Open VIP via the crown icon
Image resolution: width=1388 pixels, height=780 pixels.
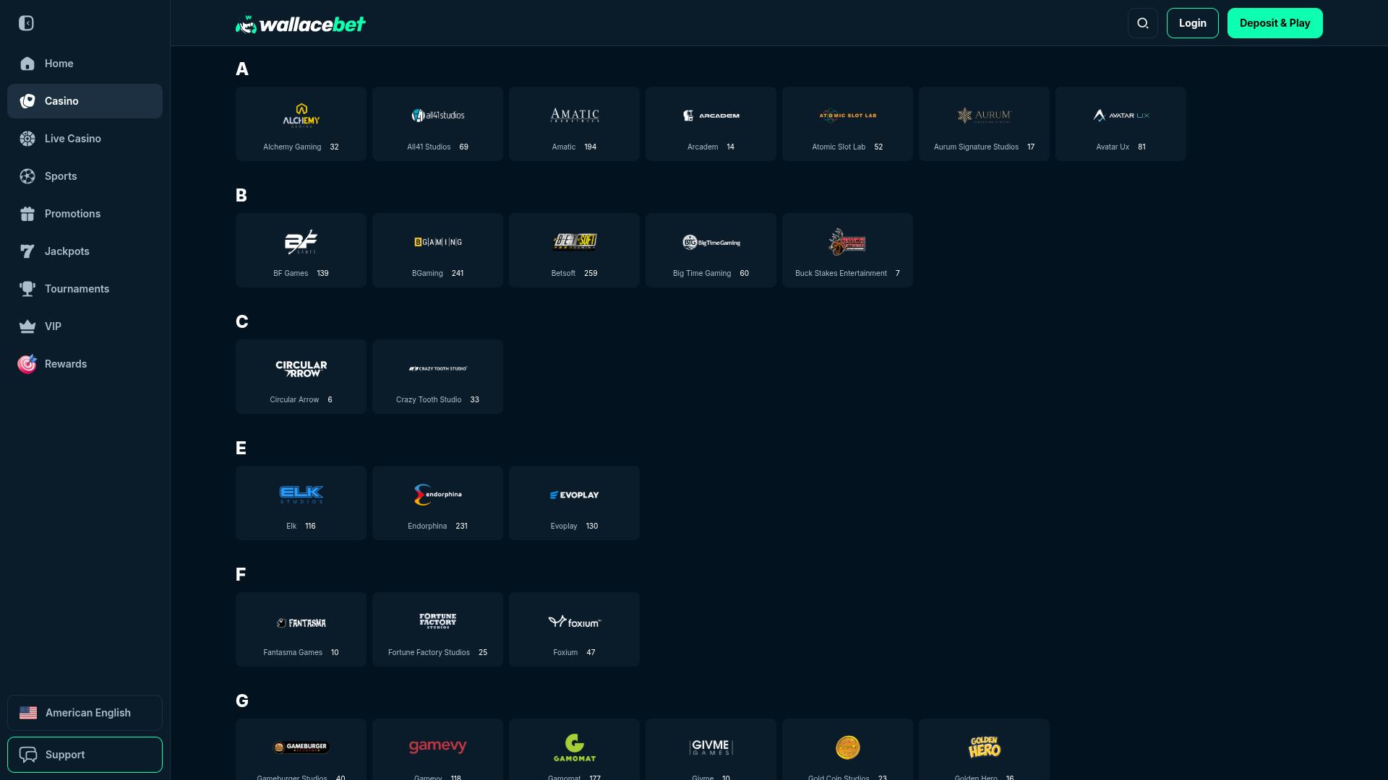point(27,326)
